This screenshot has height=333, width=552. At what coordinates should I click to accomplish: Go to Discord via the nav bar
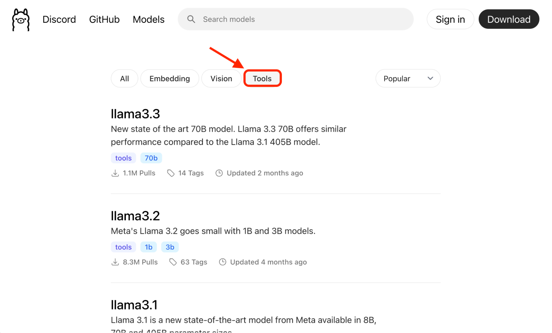click(59, 19)
